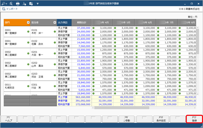This screenshot has height=128, width=203.
Task: Open the title bar toolbar dropdown arrow
Action: tap(37, 4)
